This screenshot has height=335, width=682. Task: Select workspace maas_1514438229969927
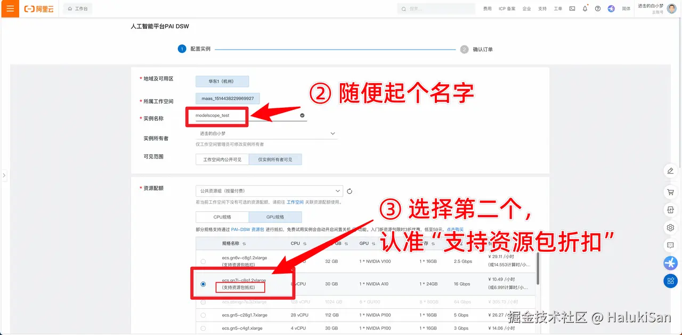tap(228, 99)
